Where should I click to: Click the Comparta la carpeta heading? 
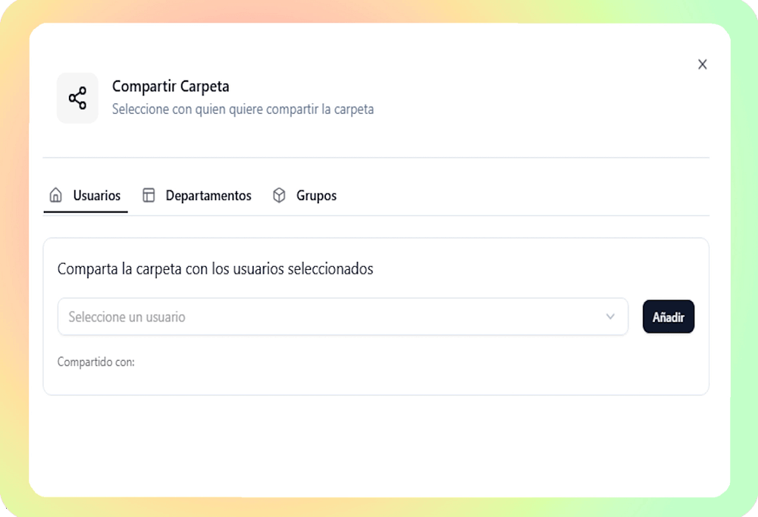(215, 269)
